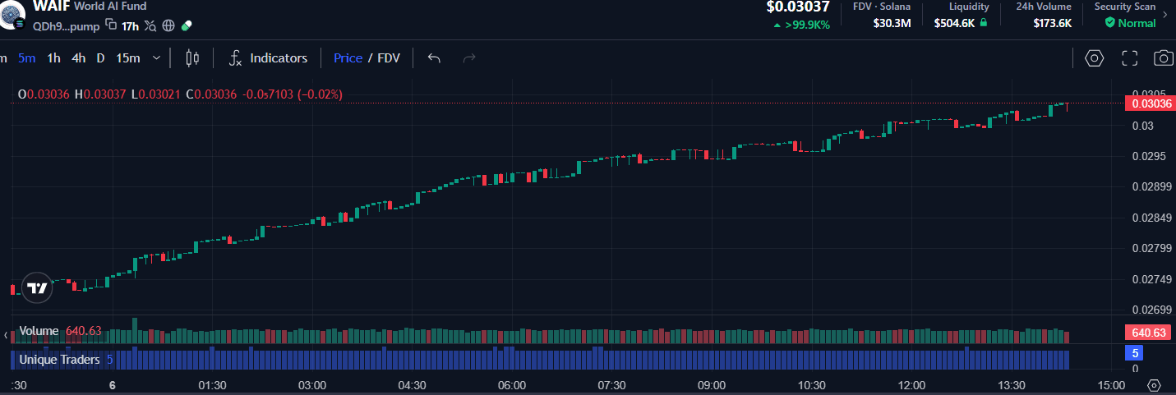Open the timeframe dropdown arrow next to 15m

156,57
